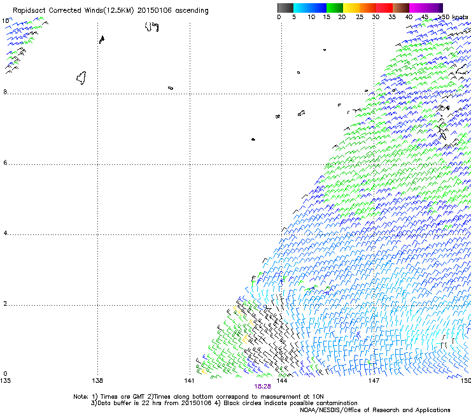Click the legend label 25
Screen dimensions: 471x414
pyautogui.click(x=360, y=17)
